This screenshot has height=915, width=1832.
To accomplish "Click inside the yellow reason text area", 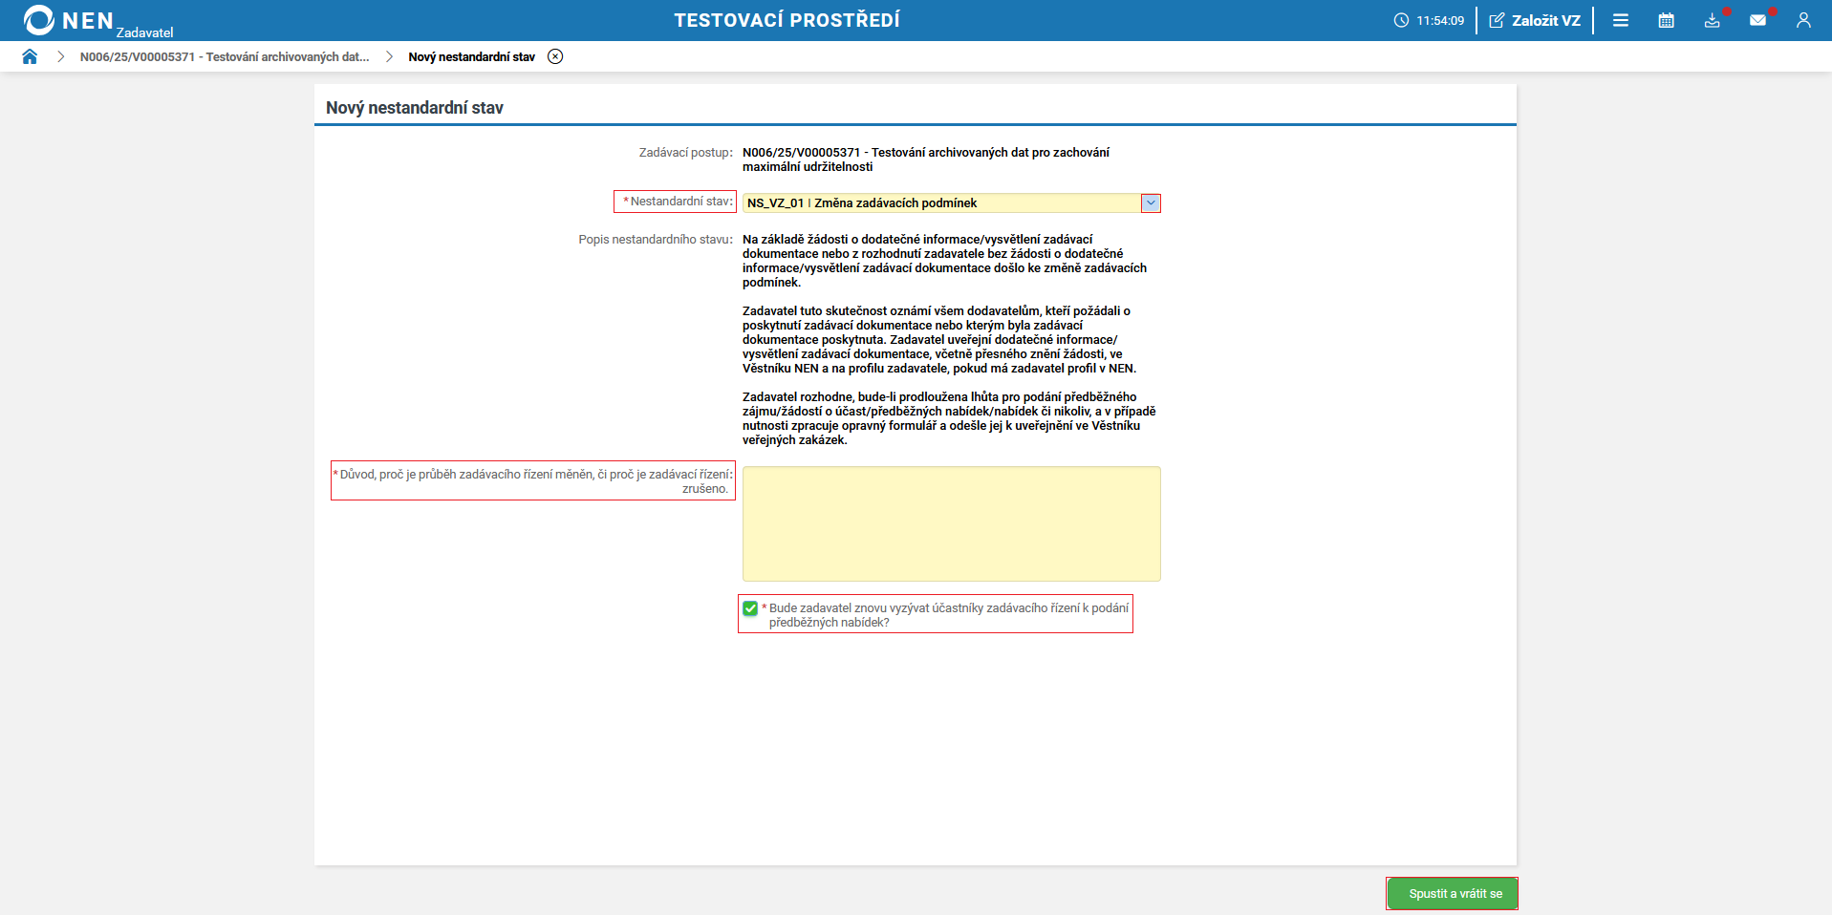I will 950,523.
